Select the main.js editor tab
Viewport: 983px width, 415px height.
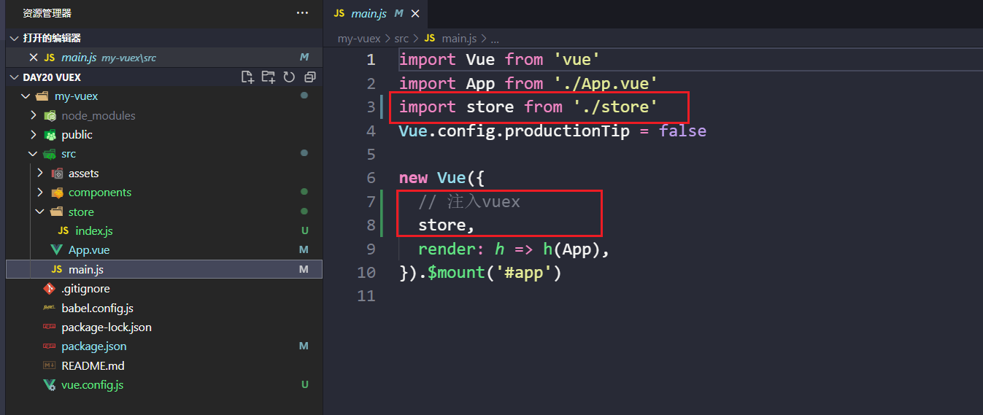[377, 13]
